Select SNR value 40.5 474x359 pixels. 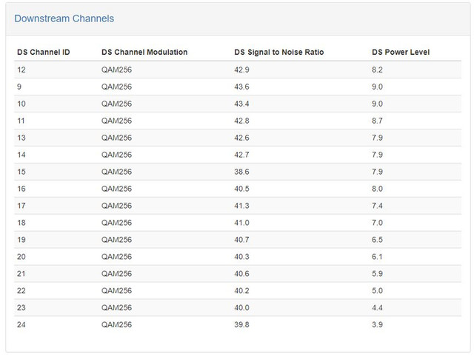241,189
